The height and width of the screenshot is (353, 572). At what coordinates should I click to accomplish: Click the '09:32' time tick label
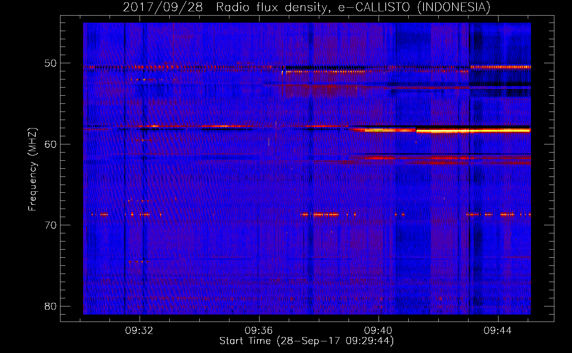139,330
